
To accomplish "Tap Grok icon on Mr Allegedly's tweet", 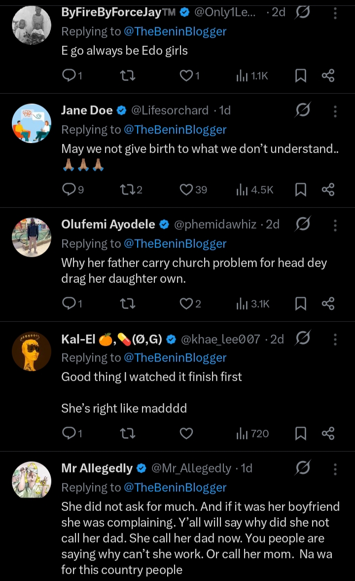I will click(x=302, y=467).
